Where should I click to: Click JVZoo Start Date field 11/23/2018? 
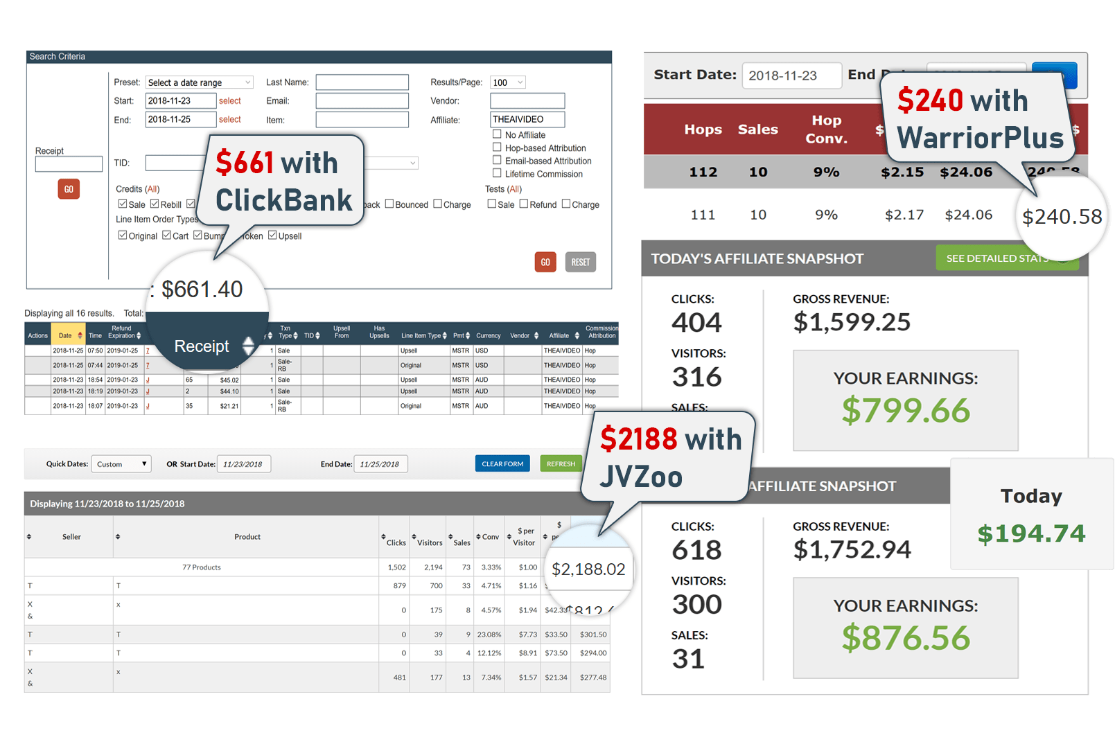coord(244,464)
